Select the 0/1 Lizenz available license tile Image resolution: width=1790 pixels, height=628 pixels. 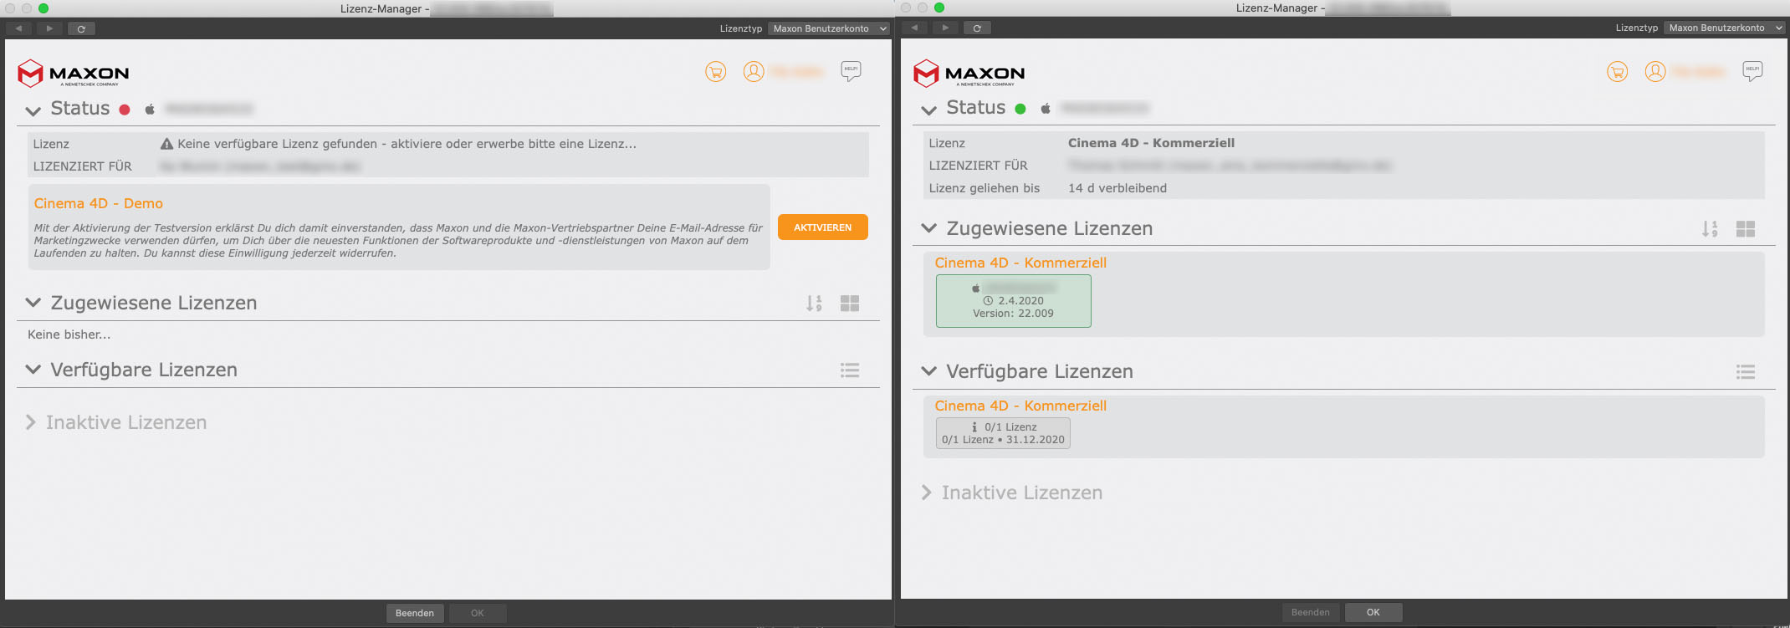pyautogui.click(x=1003, y=433)
